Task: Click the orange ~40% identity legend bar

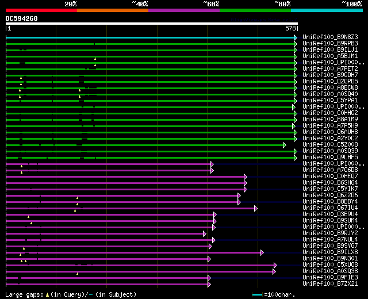Action: [x=113, y=10]
